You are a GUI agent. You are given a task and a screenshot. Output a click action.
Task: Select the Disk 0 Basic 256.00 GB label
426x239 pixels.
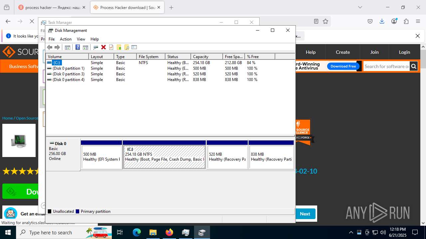[x=63, y=155]
